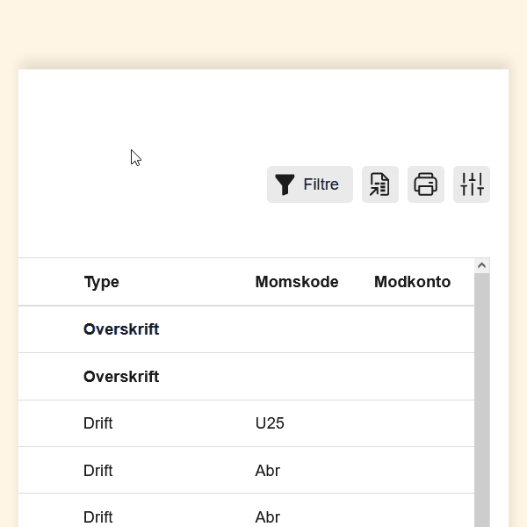The width and height of the screenshot is (527, 527).
Task: Click Drift in the first Abr row
Action: tap(98, 471)
